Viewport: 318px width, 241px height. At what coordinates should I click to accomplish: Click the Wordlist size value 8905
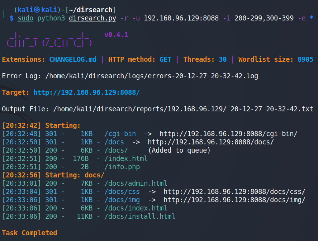coord(305,59)
